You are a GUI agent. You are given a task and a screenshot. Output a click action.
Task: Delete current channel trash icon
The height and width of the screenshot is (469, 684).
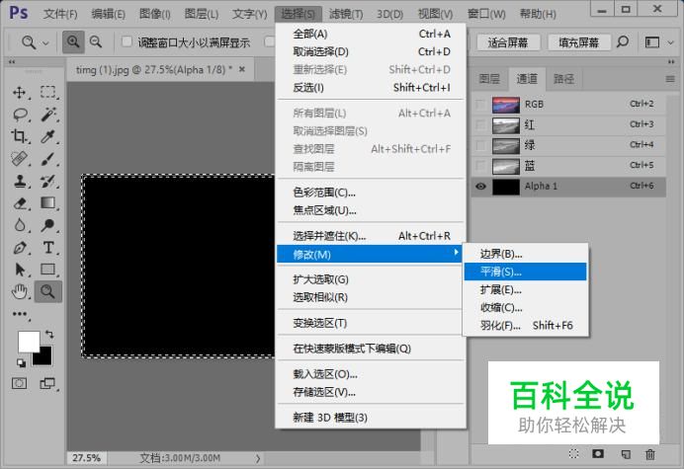(650, 454)
